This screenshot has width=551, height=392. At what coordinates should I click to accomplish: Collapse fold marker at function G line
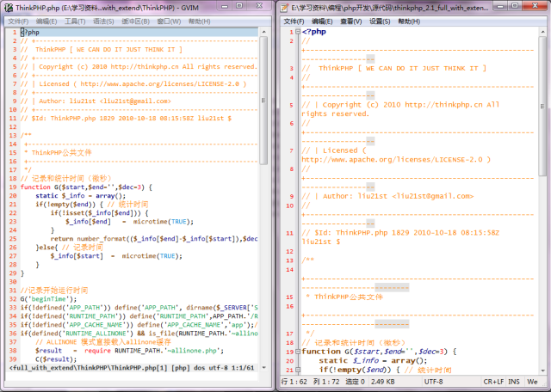tap(296, 351)
